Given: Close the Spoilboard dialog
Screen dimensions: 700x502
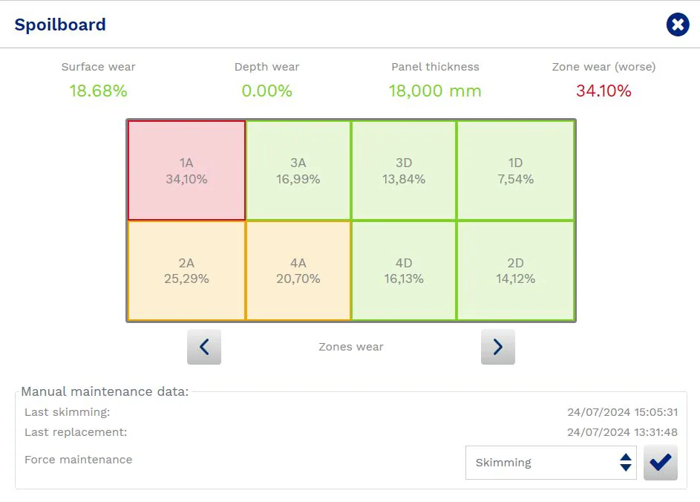Looking at the screenshot, I should pyautogui.click(x=678, y=25).
